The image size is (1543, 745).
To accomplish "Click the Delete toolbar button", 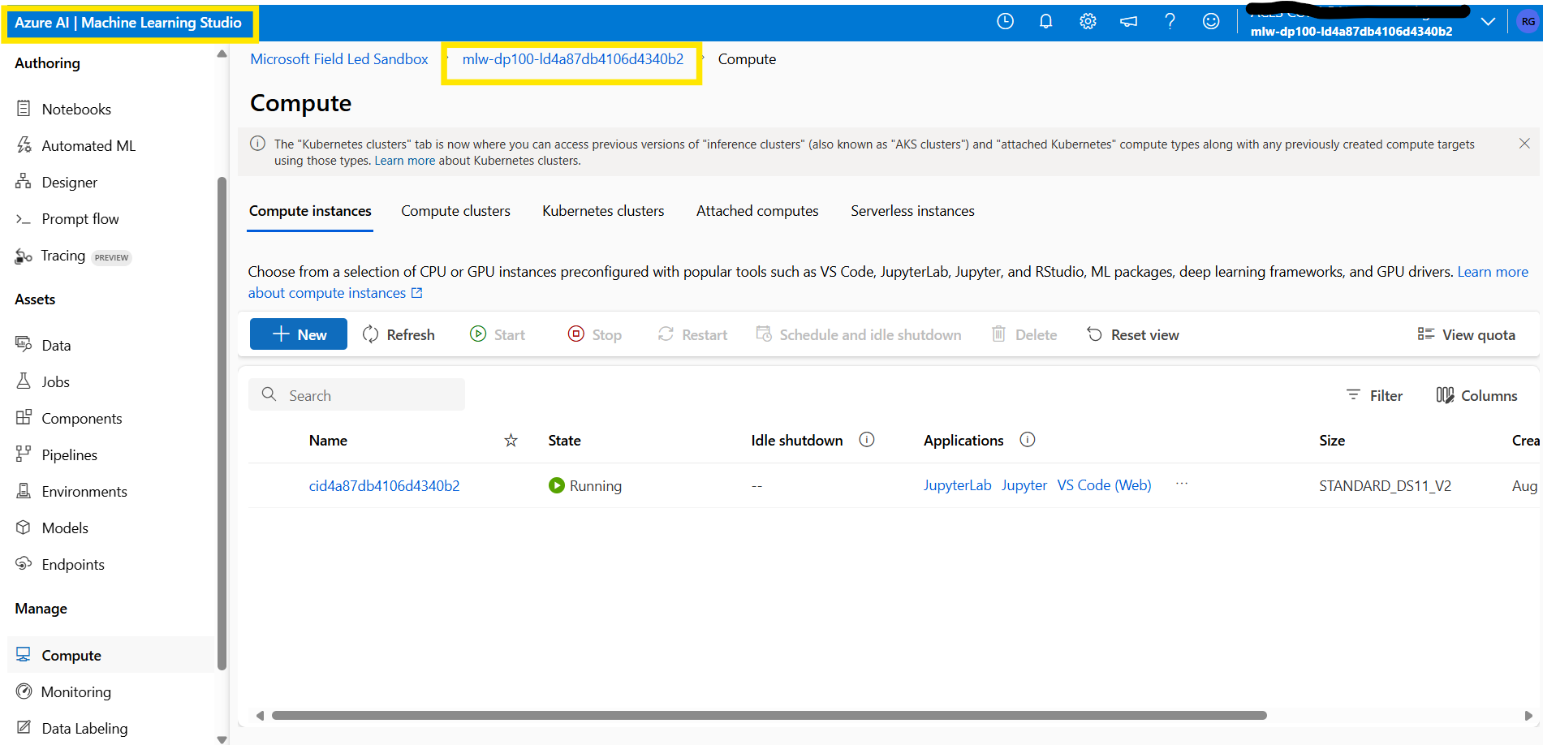I will (1024, 334).
